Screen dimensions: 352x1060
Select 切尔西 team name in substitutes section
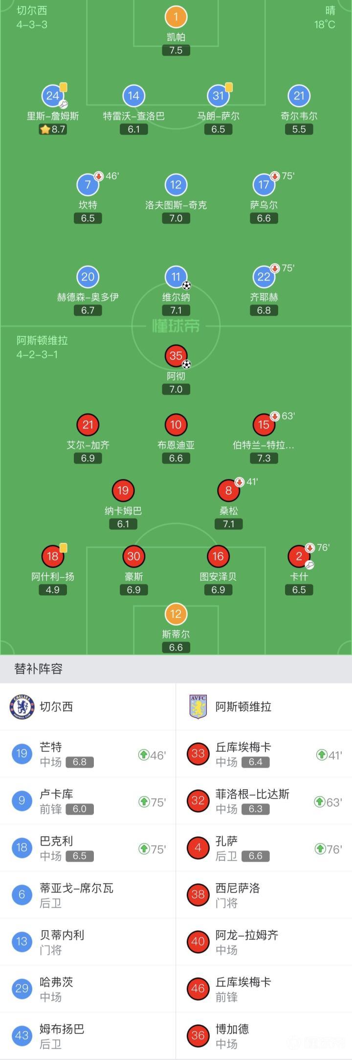pos(56,707)
